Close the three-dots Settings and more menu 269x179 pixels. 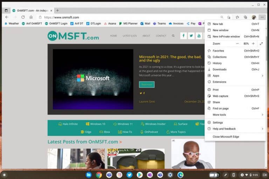262,17
